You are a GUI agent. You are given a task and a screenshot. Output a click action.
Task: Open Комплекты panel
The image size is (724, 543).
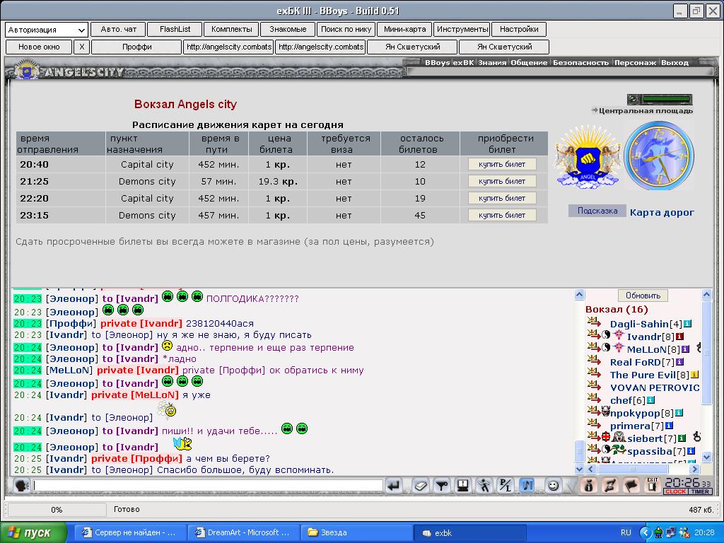[x=232, y=29]
